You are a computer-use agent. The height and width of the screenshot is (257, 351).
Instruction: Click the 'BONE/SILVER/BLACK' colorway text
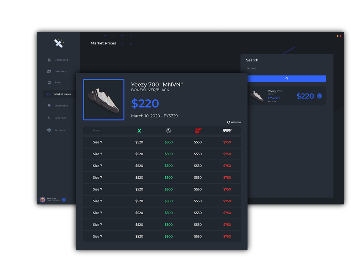[x=150, y=90]
